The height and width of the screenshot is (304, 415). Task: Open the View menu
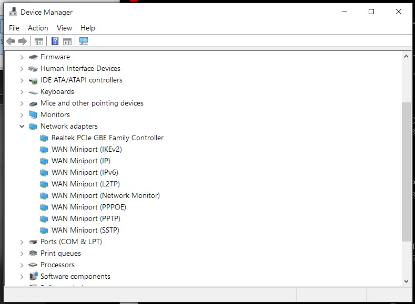coord(64,28)
